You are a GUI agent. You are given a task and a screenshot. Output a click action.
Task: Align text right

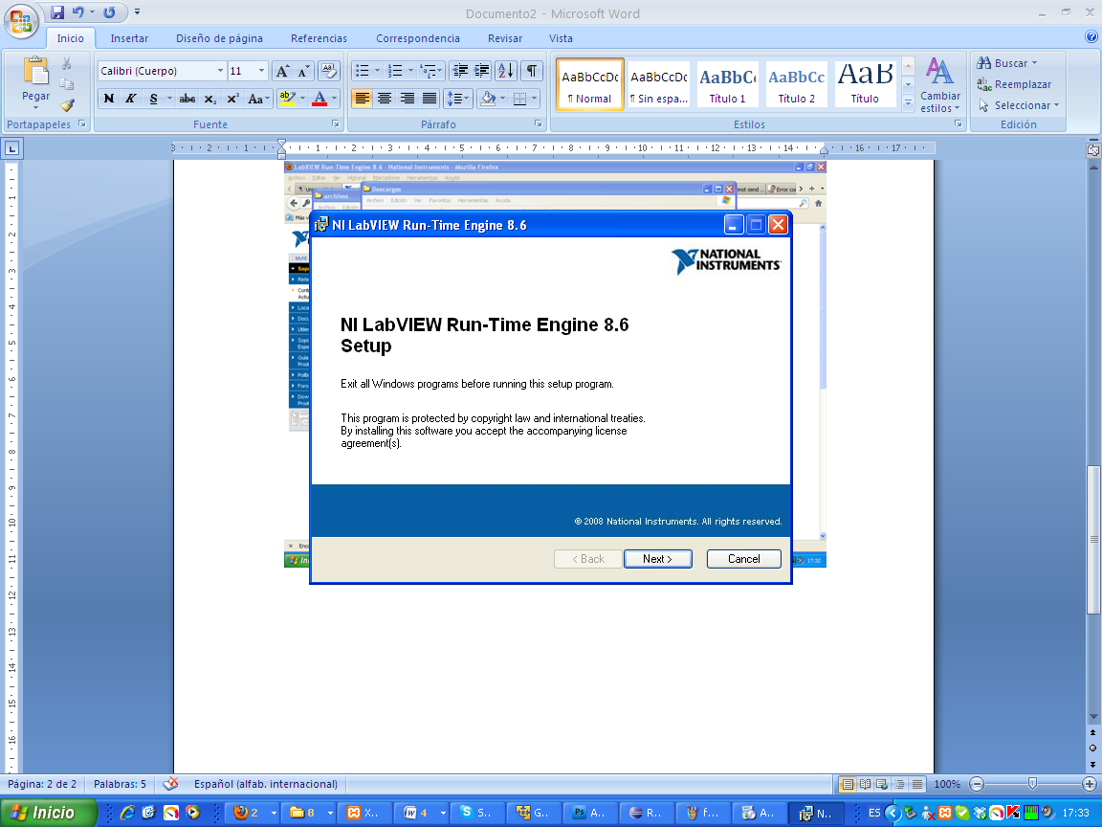[x=407, y=99]
